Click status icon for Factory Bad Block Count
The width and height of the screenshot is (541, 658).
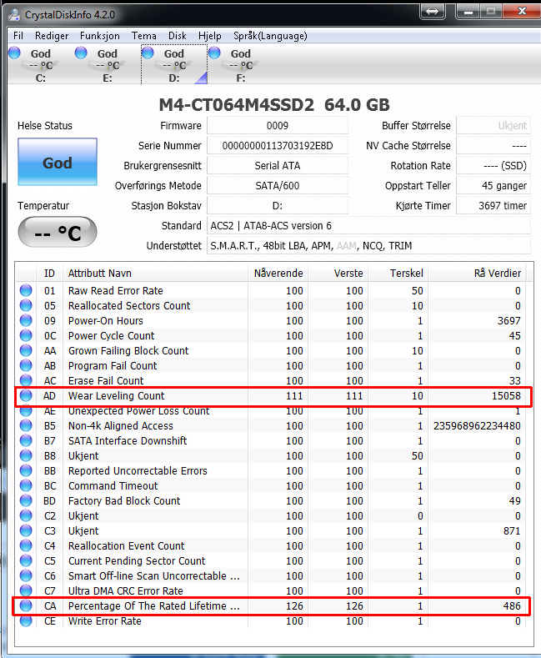point(26,500)
